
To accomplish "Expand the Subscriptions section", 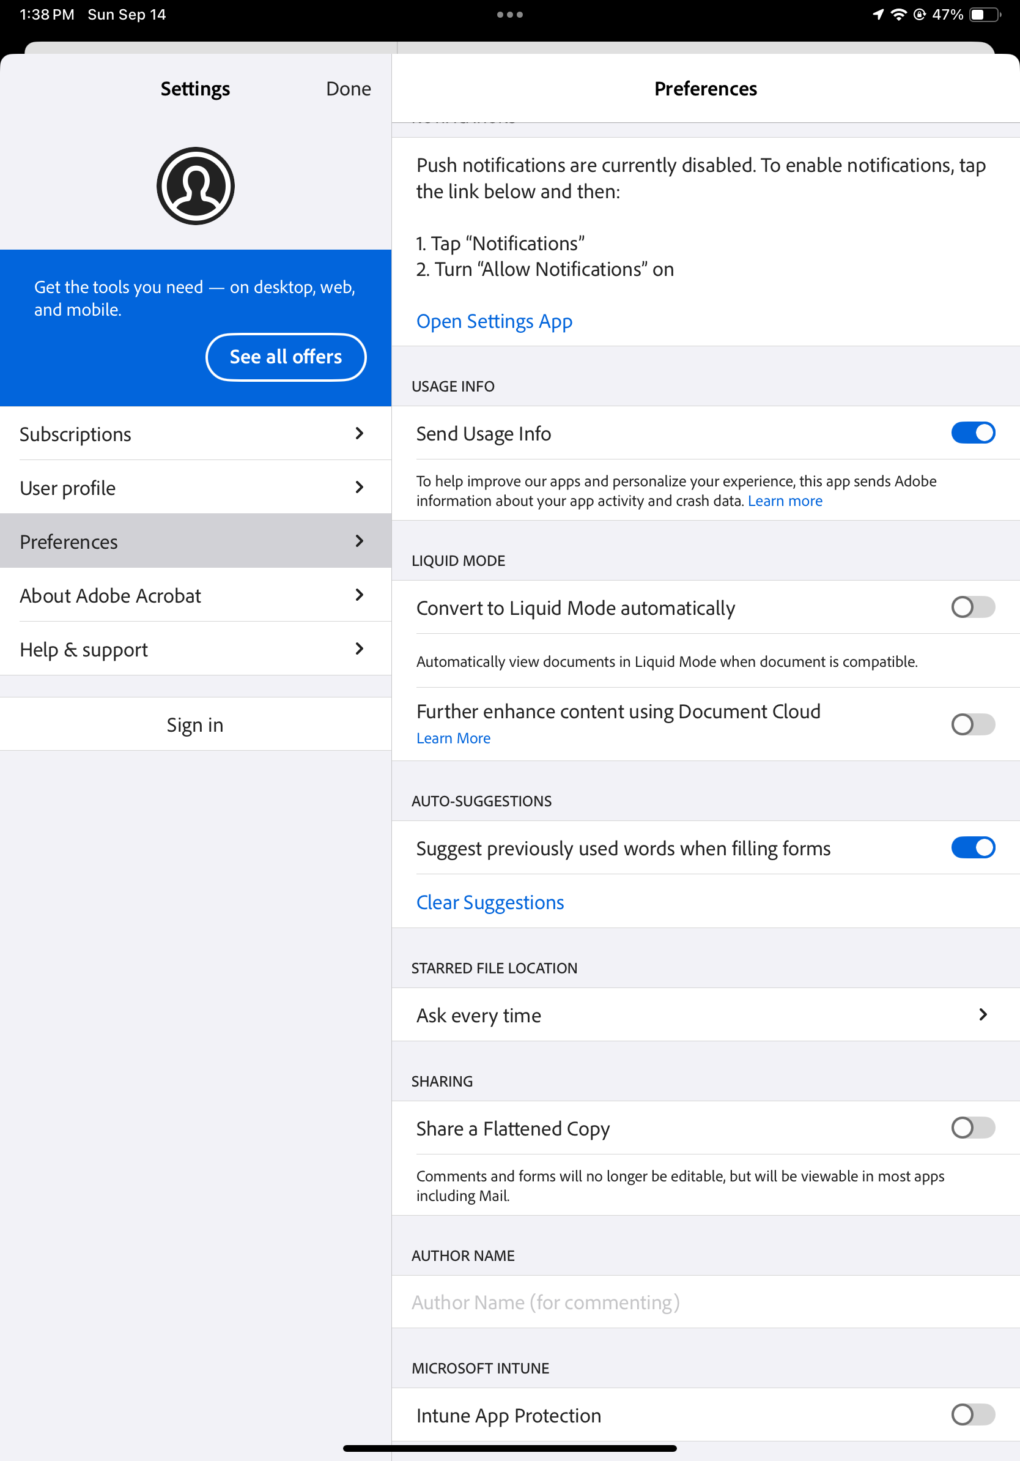I will pyautogui.click(x=195, y=433).
